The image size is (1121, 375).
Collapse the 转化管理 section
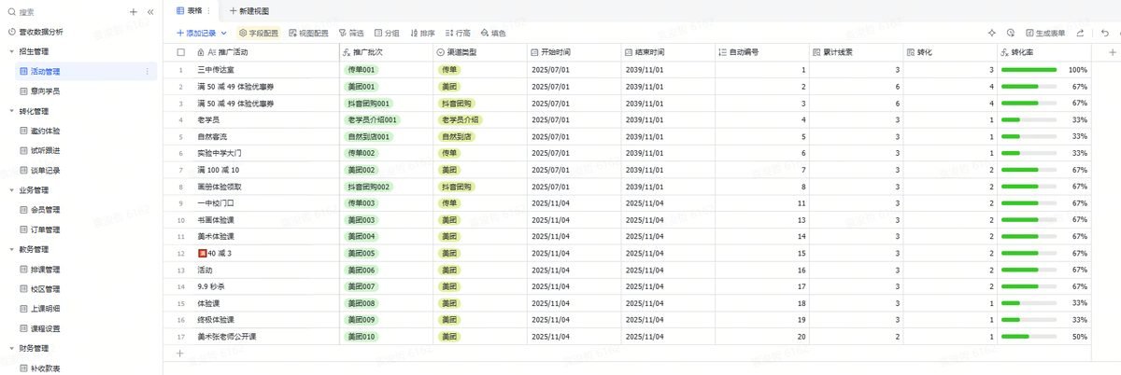click(10, 111)
